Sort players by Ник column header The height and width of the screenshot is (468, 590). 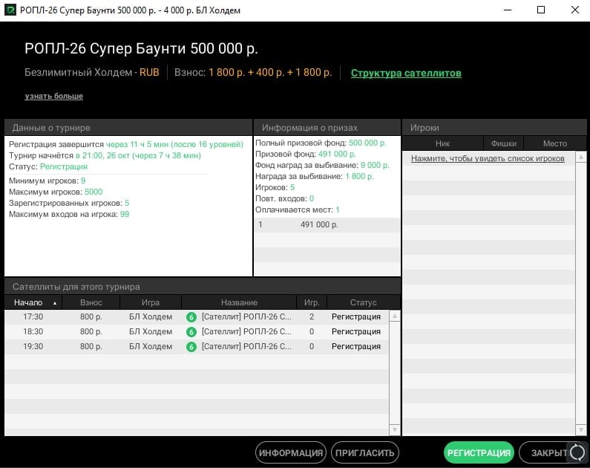coord(442,143)
